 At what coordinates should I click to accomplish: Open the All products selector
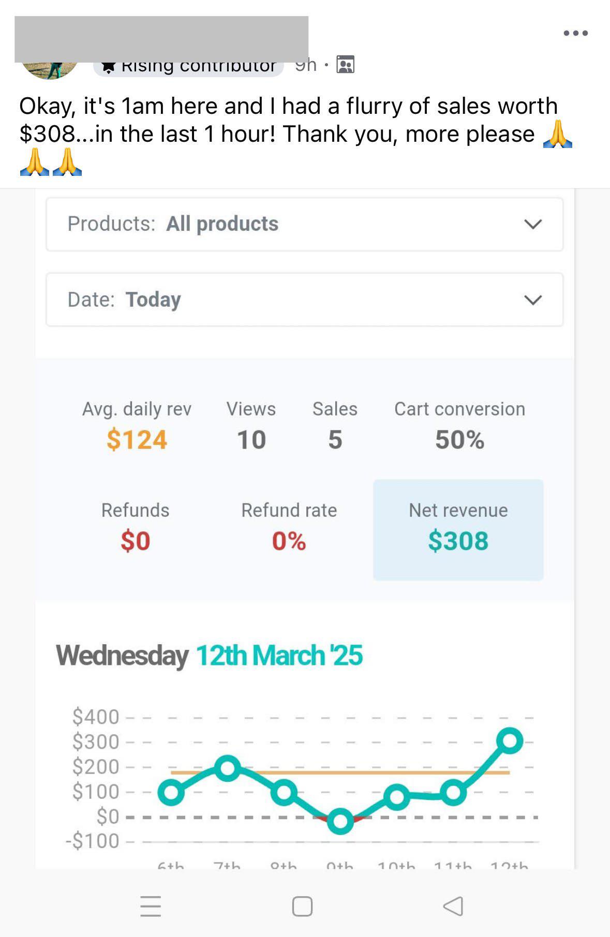(222, 224)
